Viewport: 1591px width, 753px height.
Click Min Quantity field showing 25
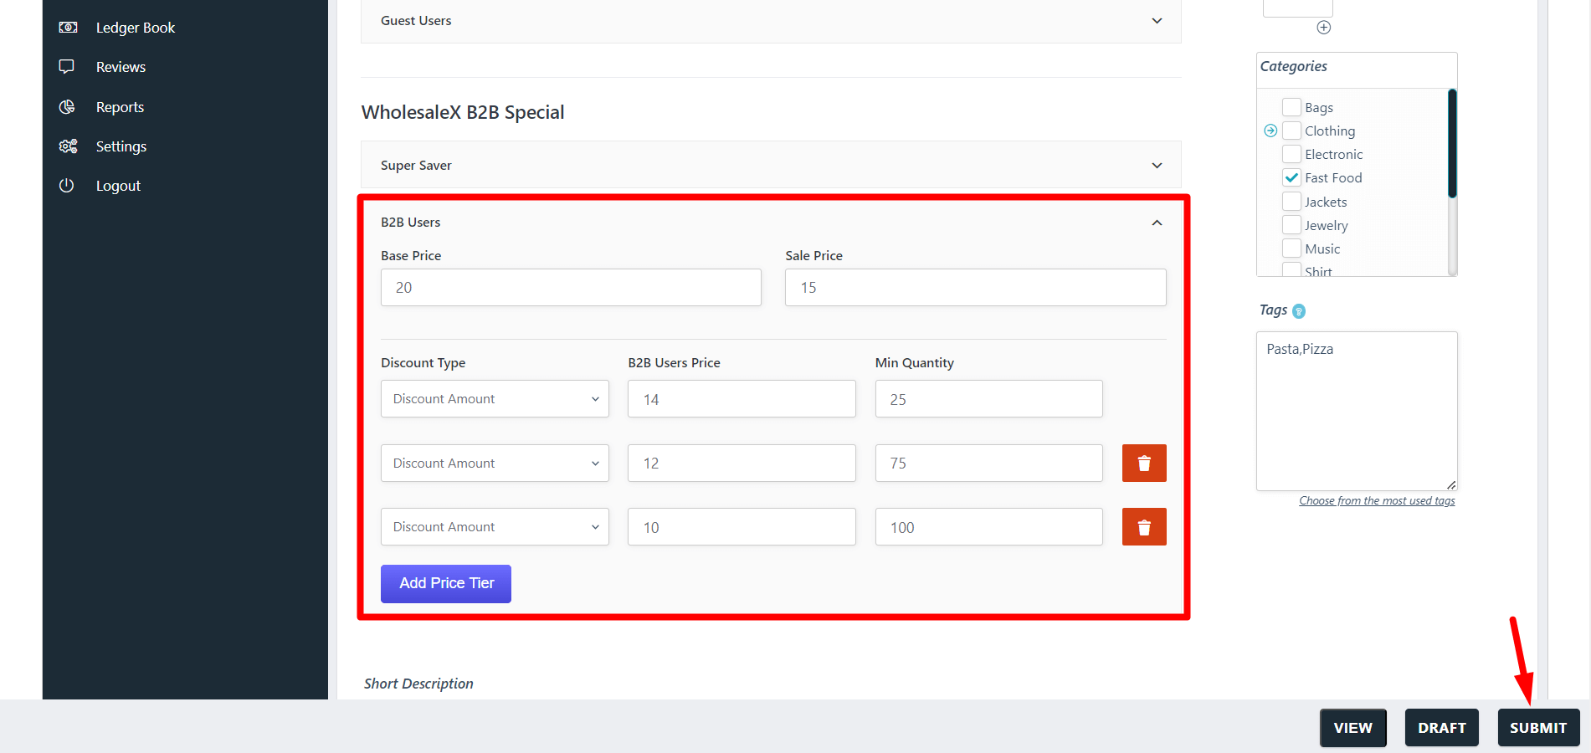point(989,399)
